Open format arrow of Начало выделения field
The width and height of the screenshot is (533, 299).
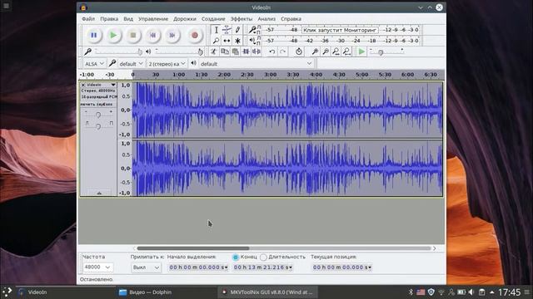[226, 267]
